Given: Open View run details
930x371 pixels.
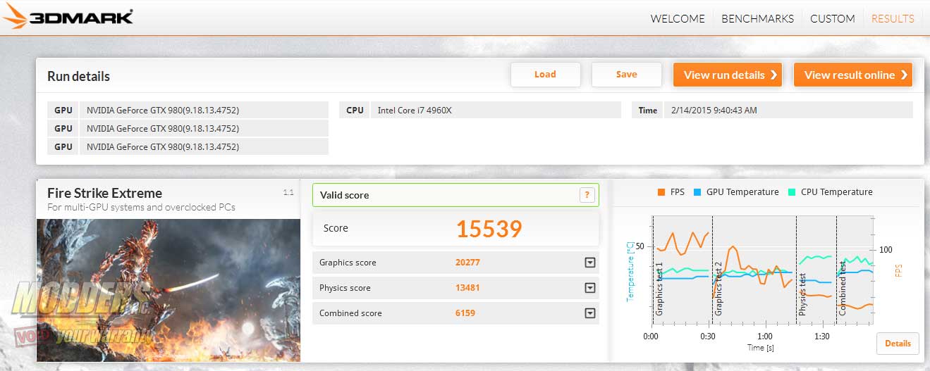Looking at the screenshot, I should tap(728, 75).
